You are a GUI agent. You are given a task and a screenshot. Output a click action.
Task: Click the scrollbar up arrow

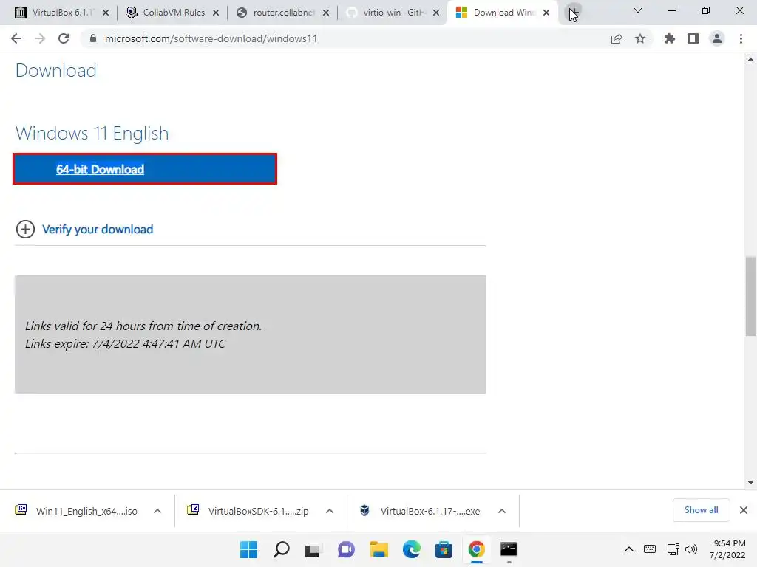coord(750,59)
